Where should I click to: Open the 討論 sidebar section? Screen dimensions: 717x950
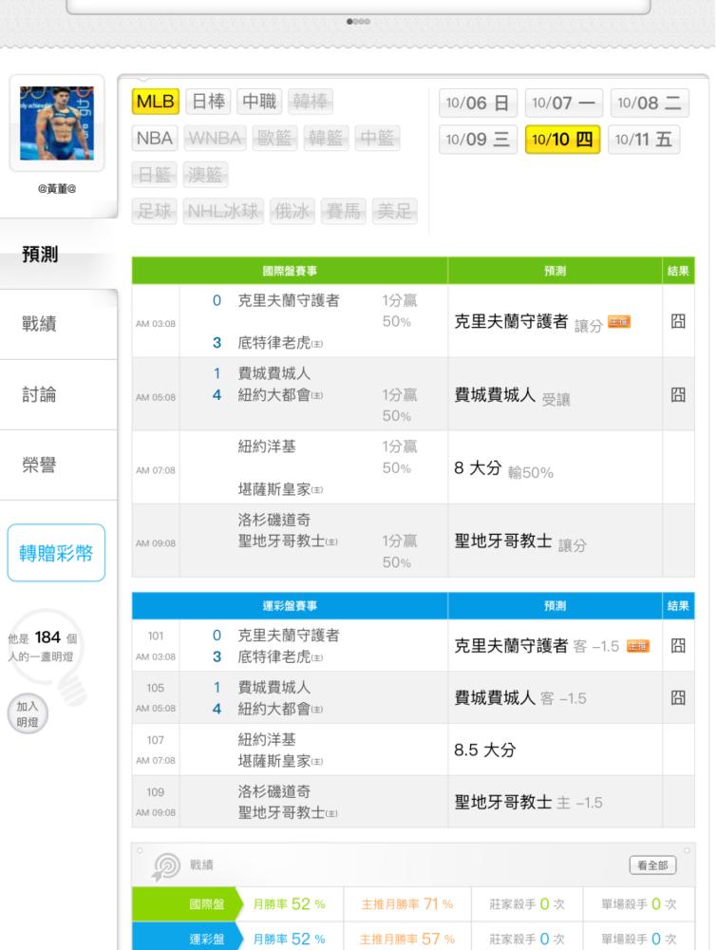coord(58,395)
